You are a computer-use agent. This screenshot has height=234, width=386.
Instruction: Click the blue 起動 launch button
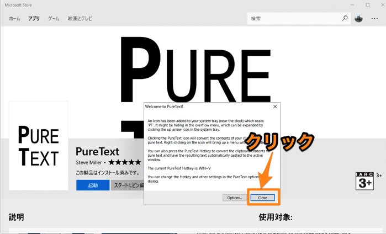[x=93, y=185]
